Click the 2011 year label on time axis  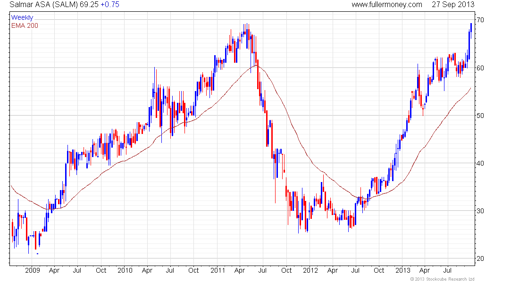point(218,270)
